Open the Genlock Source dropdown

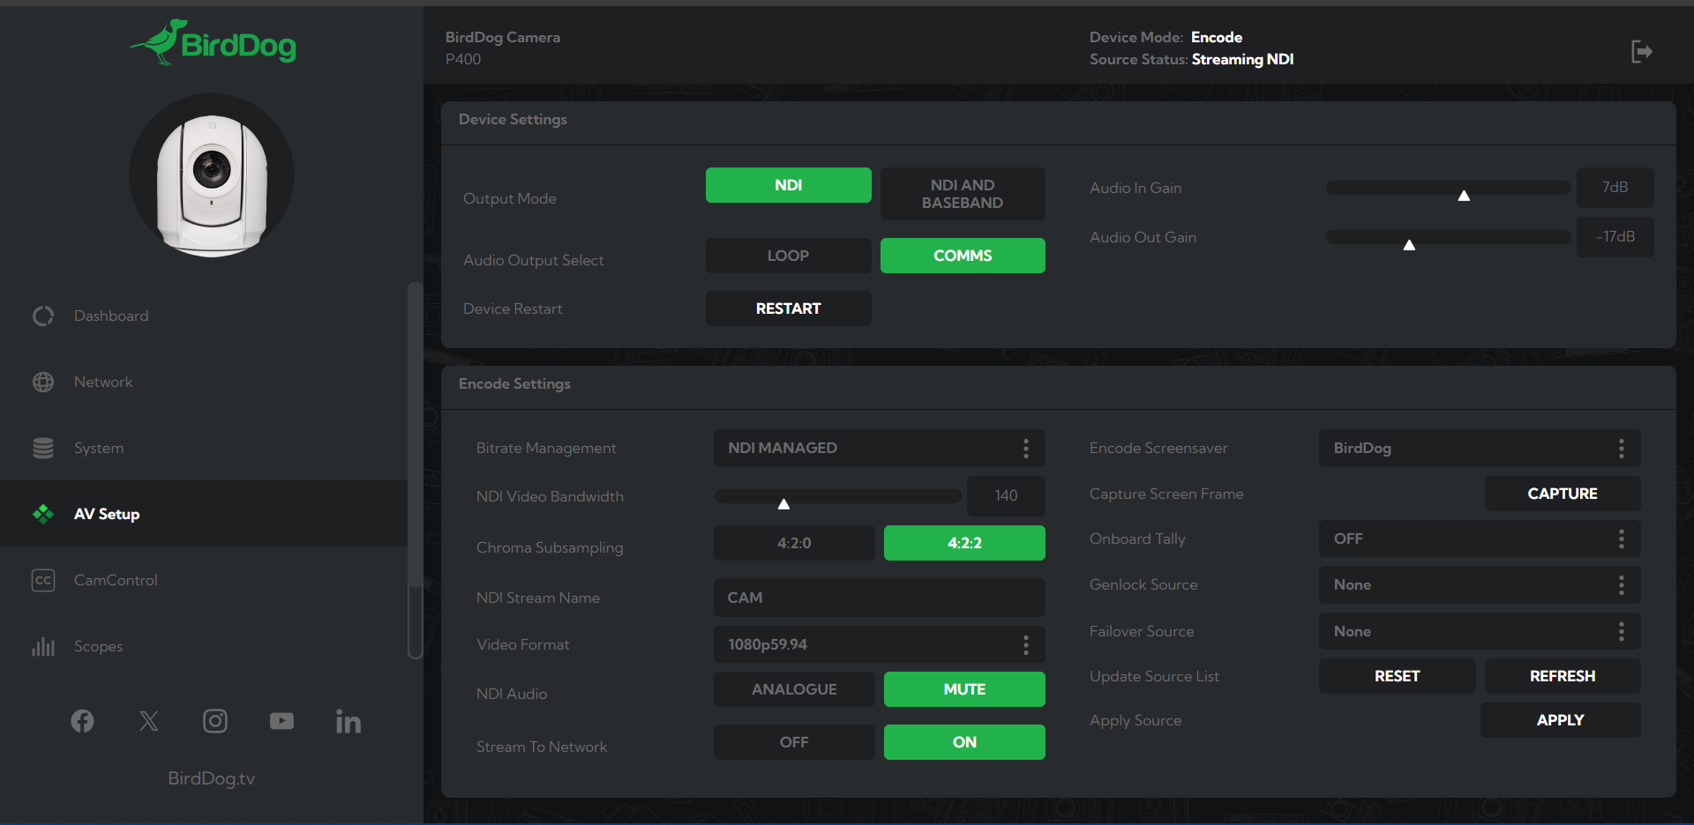(x=1480, y=584)
